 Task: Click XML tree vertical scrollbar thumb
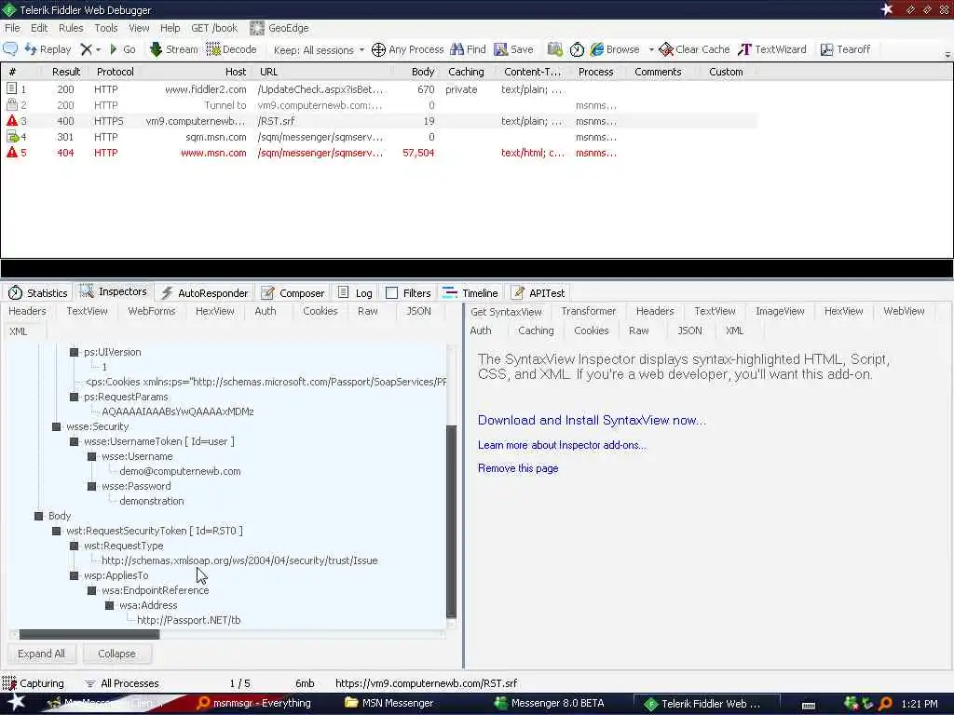pos(452,521)
